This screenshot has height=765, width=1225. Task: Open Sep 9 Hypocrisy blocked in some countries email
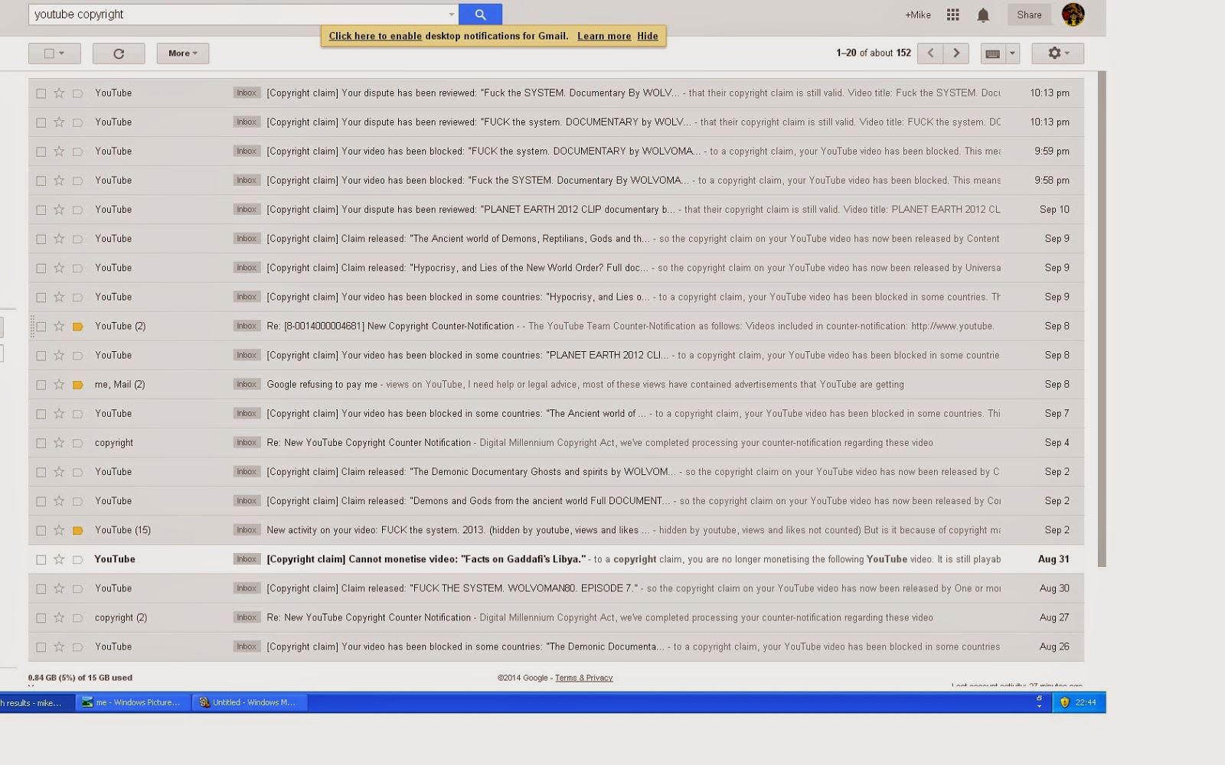556,297
